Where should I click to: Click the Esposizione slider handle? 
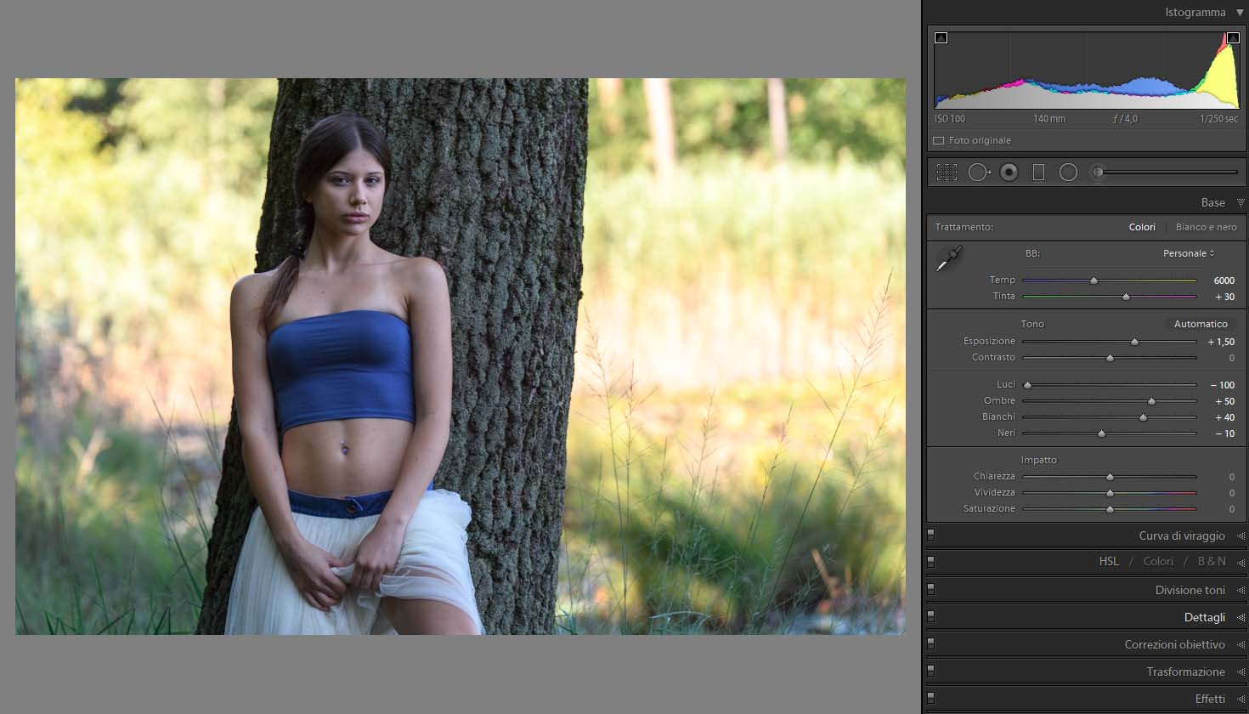tap(1134, 342)
